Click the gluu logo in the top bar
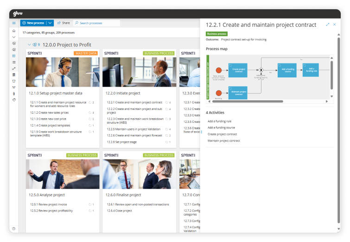This screenshot has height=242, width=350. pyautogui.click(x=18, y=13)
